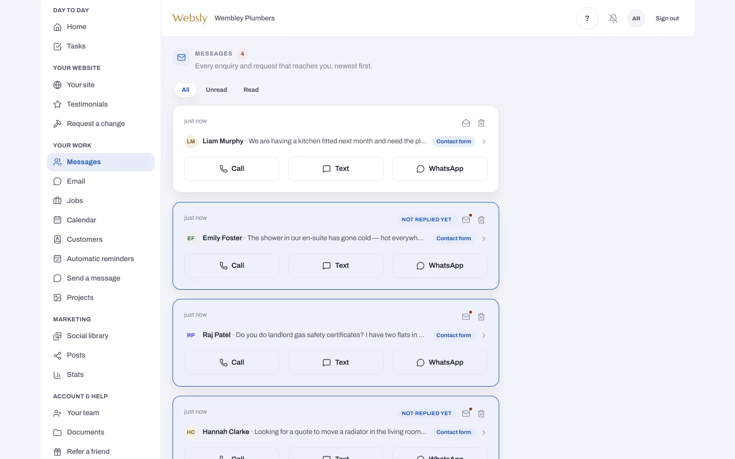This screenshot has width=735, height=459.
Task: Delete Emily Foster's message with trash icon
Action: pos(481,220)
